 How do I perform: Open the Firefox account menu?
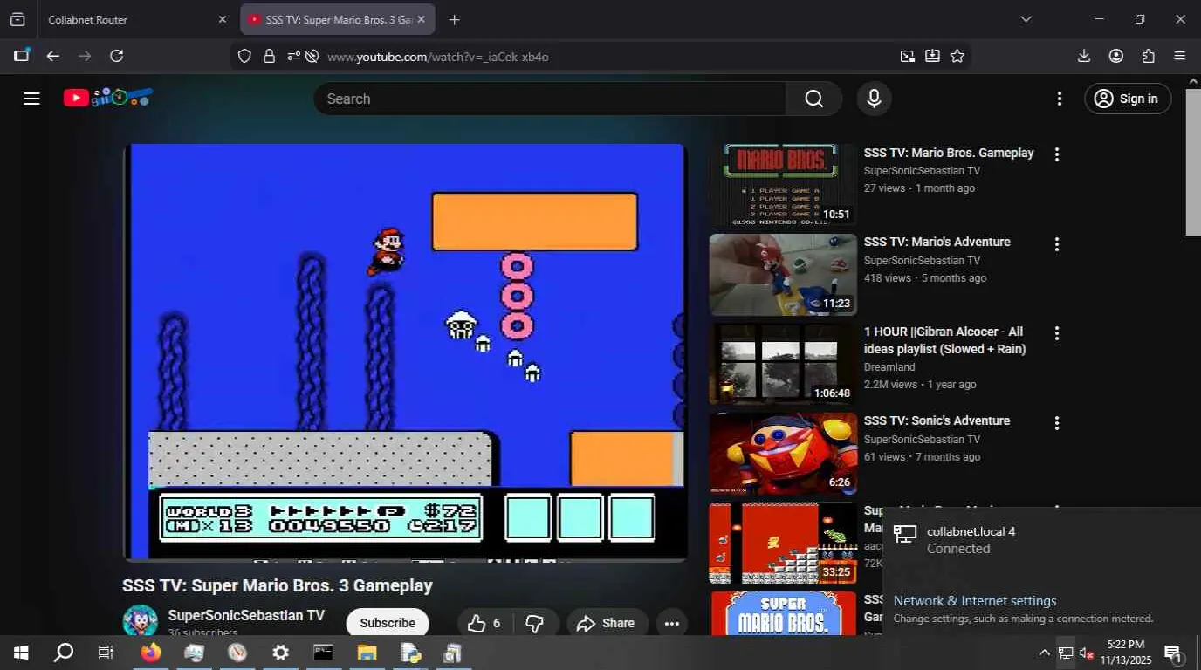(1116, 56)
